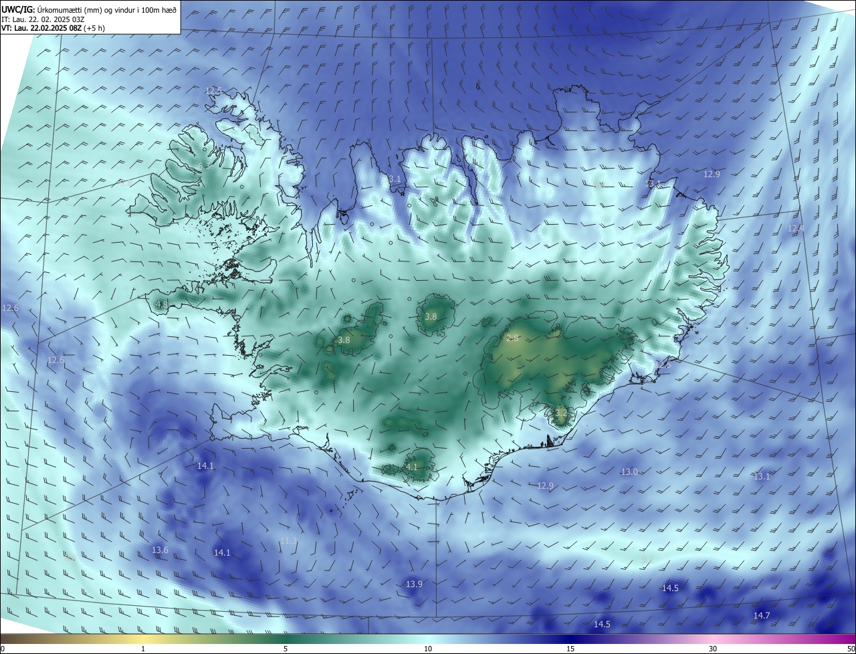Click the 13.9 value label
856x654 pixels.
tap(414, 584)
